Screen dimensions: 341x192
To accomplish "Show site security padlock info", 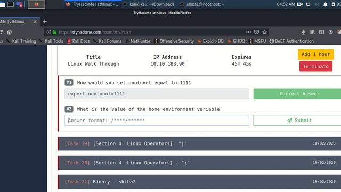I will coord(54,32).
